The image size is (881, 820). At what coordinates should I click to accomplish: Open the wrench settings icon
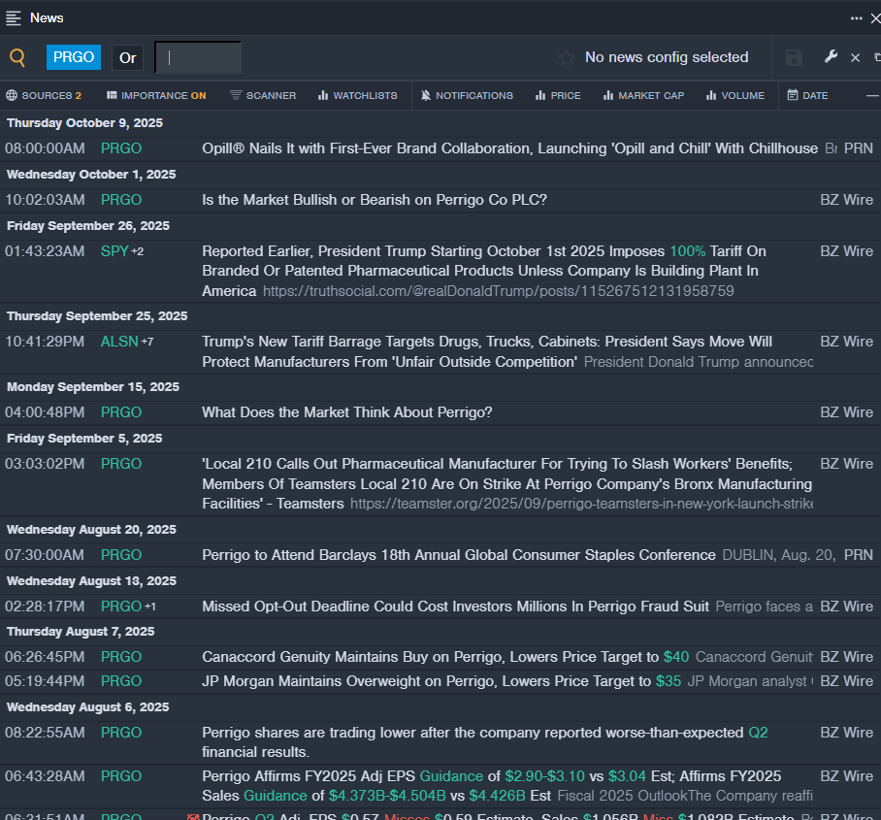(831, 57)
